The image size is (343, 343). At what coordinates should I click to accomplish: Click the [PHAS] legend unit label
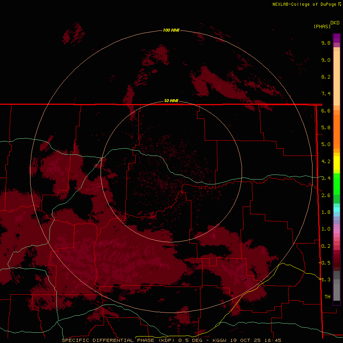[x=322, y=26]
